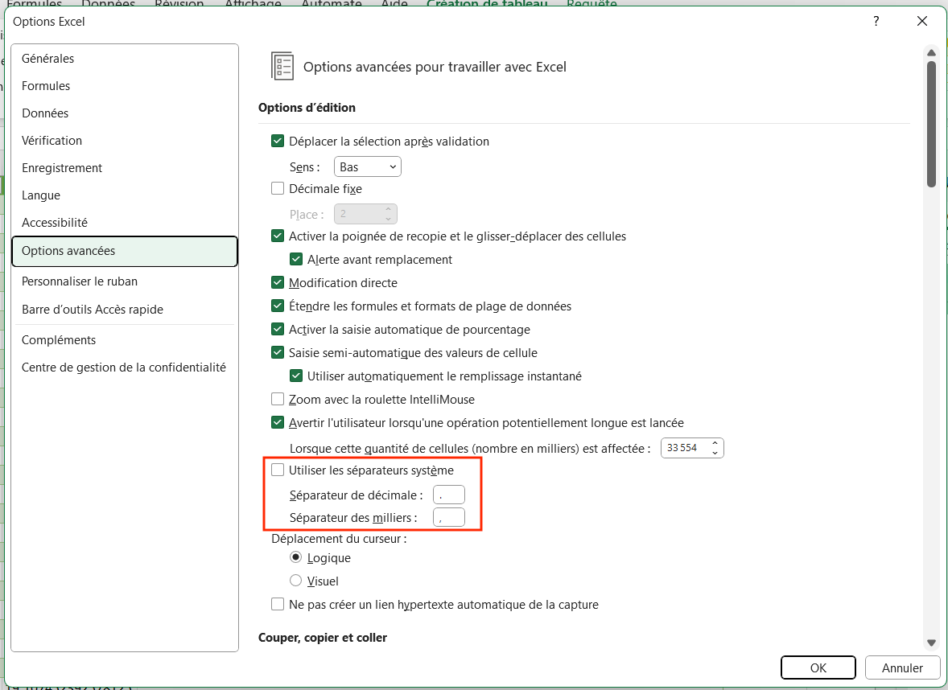
Task: Toggle Déplacer la sélection après validation
Action: coord(278,141)
